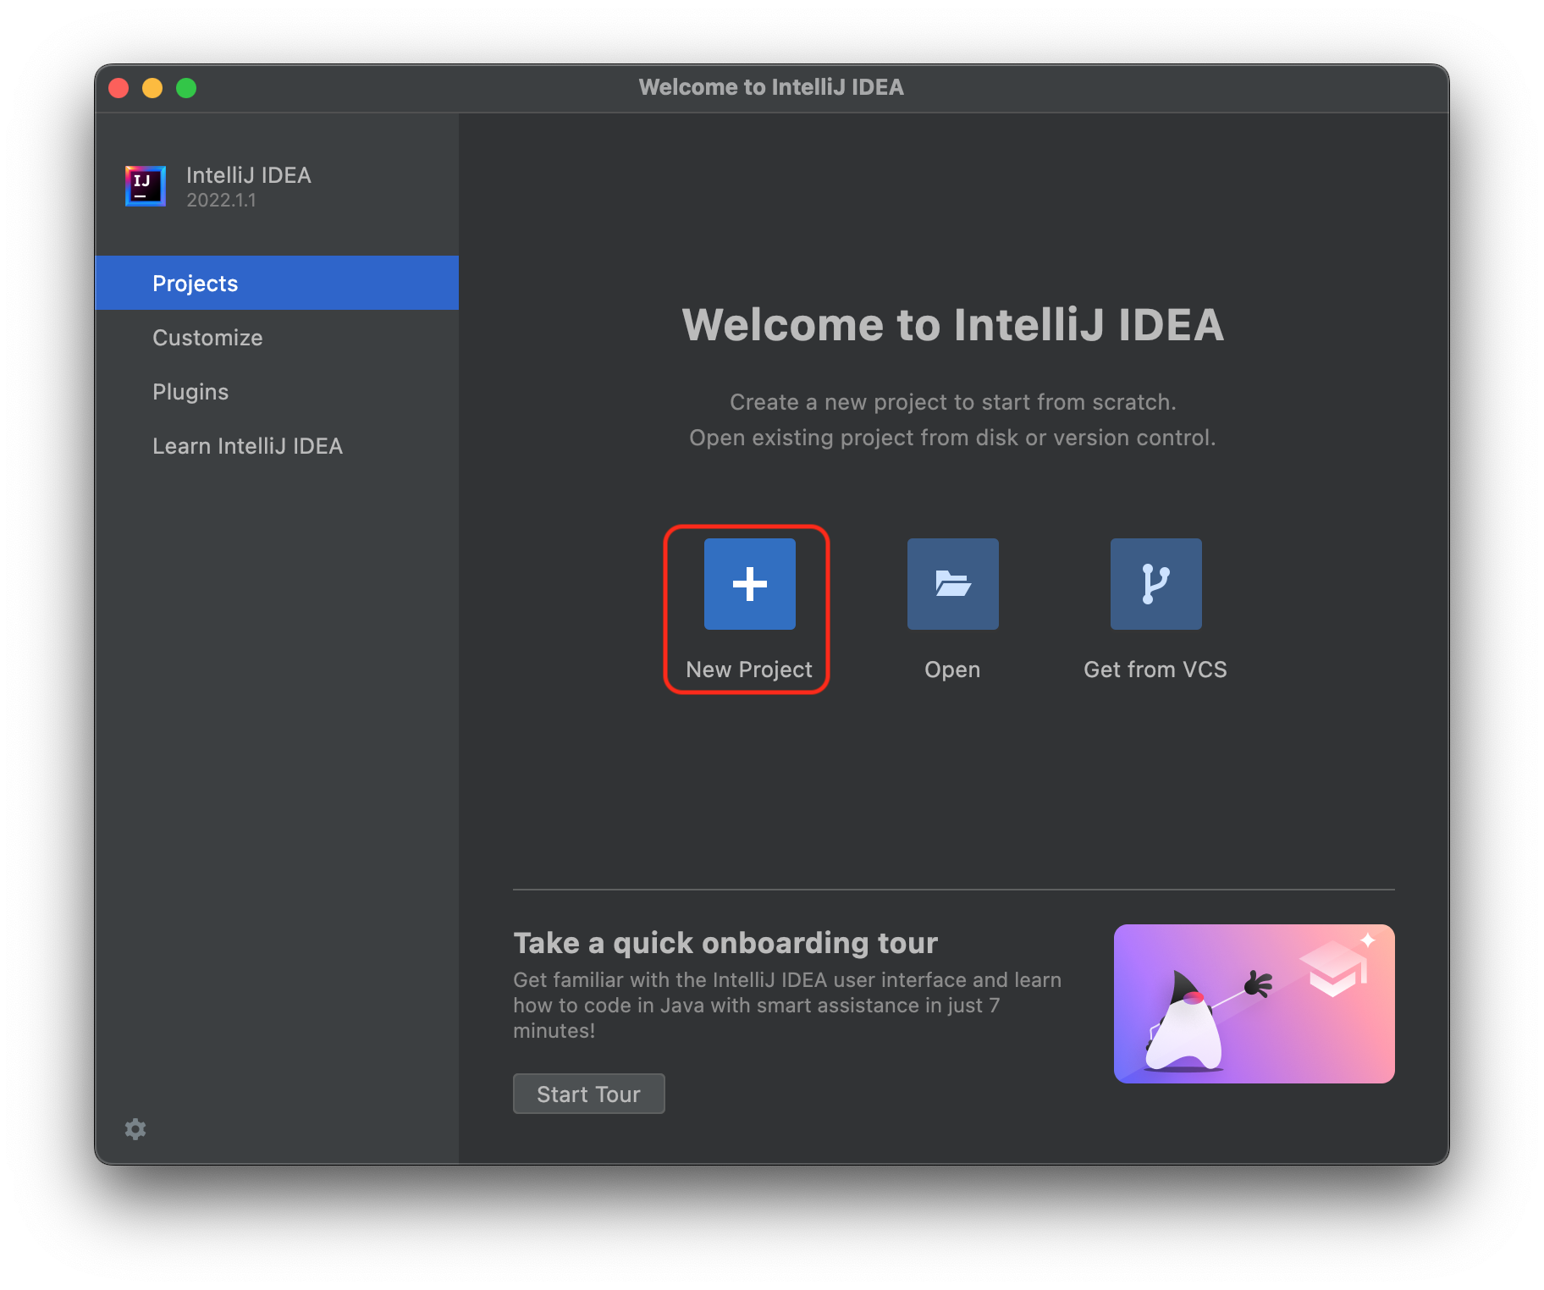This screenshot has width=1544, height=1290.
Task: Start the onboarding tour button
Action: pos(588,1094)
